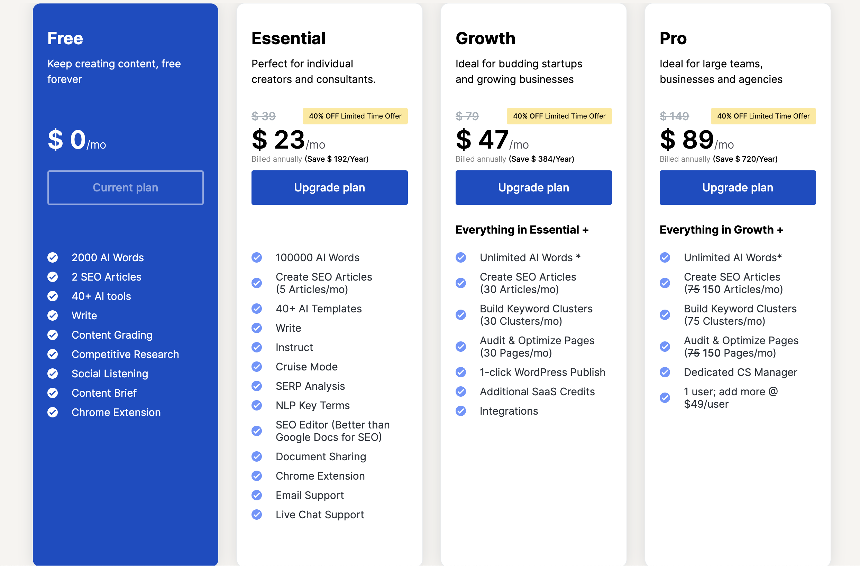Screen dimensions: 860x566
Task: Click Upgrade plan for the Essential tier
Action: [x=329, y=187]
